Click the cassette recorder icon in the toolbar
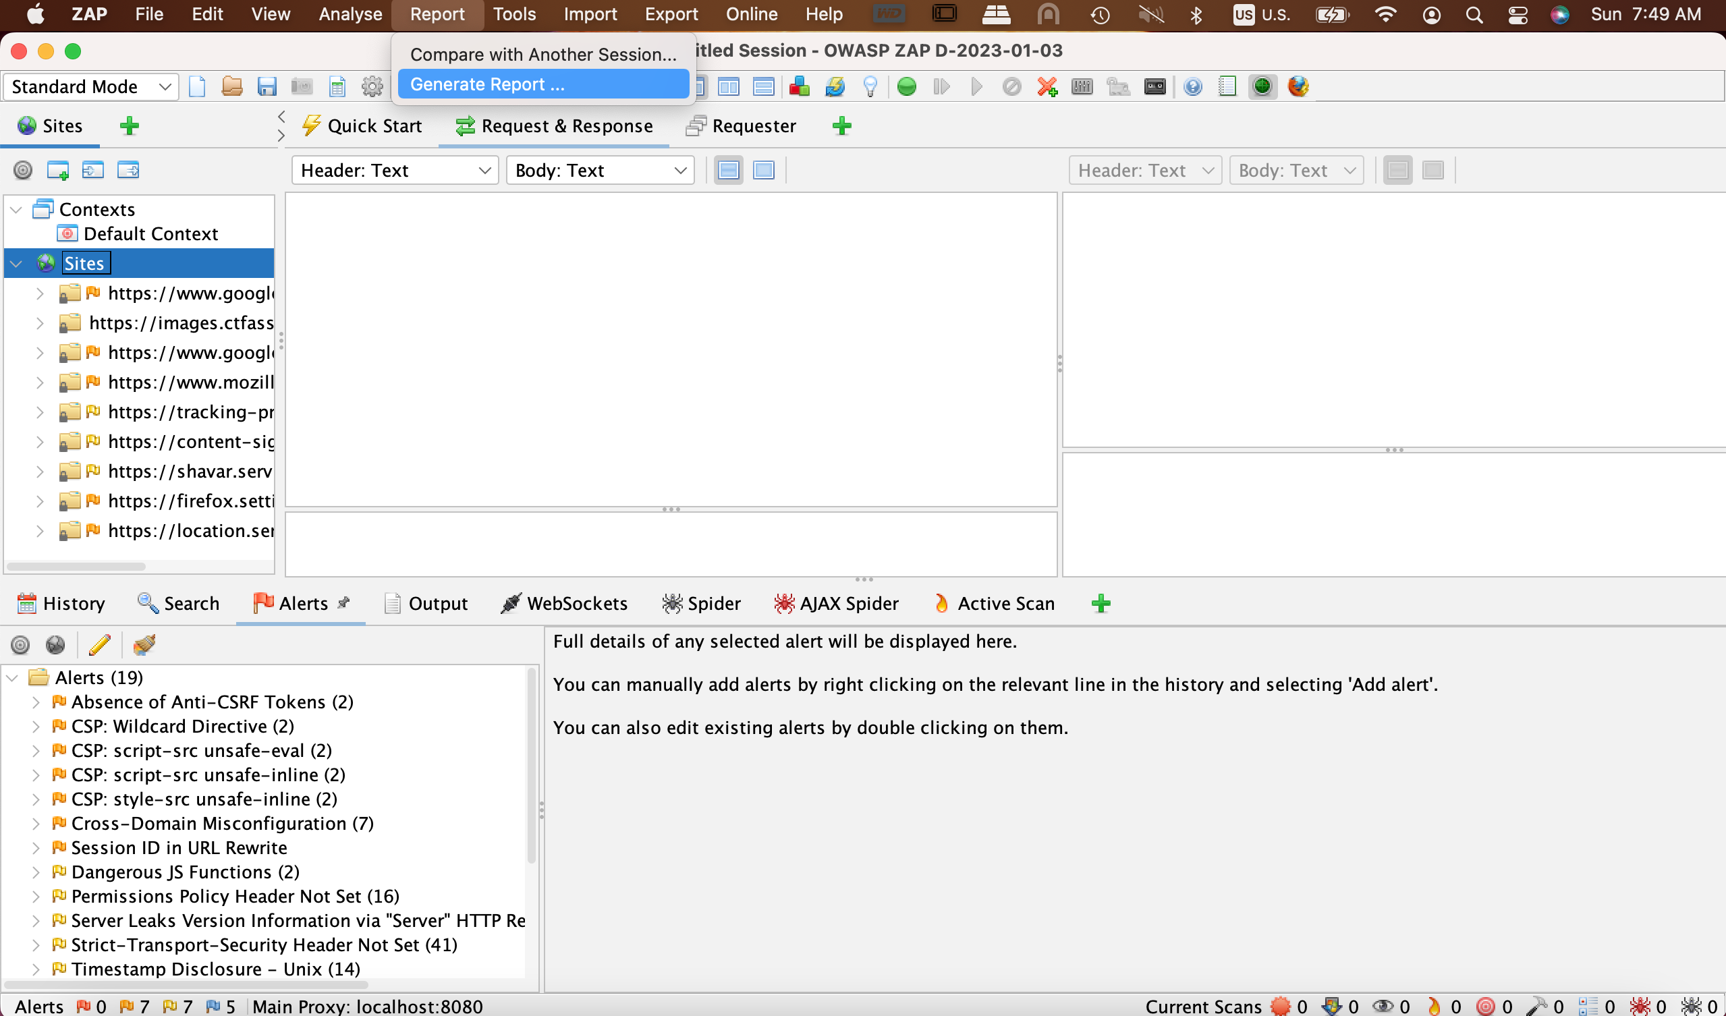Screen dimensions: 1726x1016 click(x=1154, y=86)
